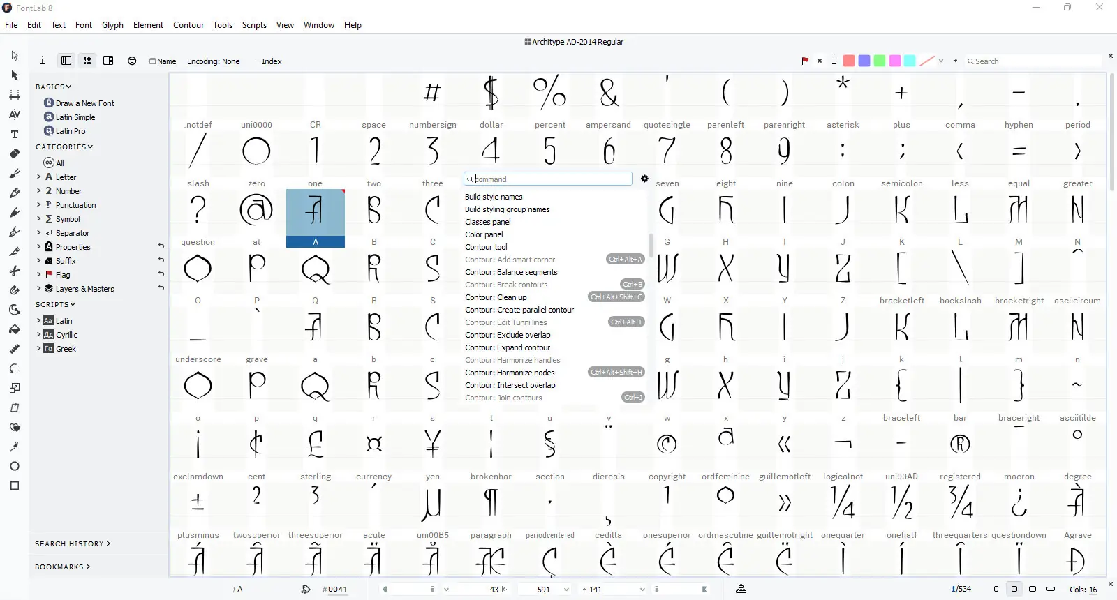
Task: Toggle the grid cells view button
Action: click(x=87, y=61)
